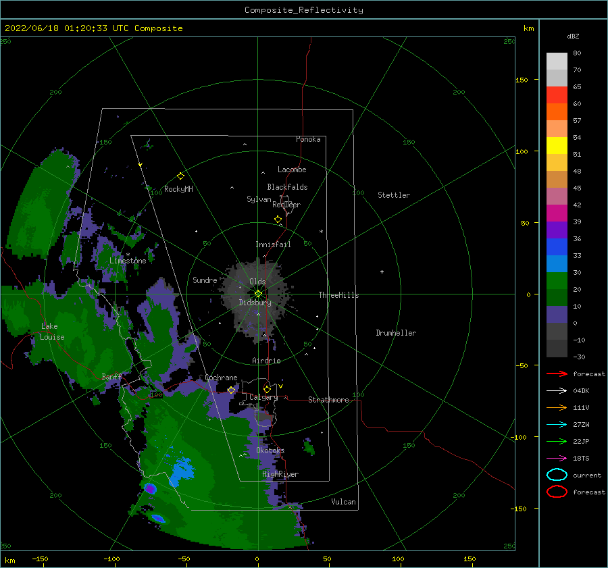Click the yellow diamond marker near RockyMH

click(x=180, y=176)
